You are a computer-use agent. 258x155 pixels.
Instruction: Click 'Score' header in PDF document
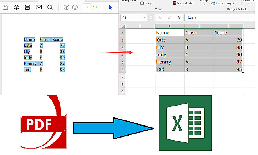(x=58, y=40)
